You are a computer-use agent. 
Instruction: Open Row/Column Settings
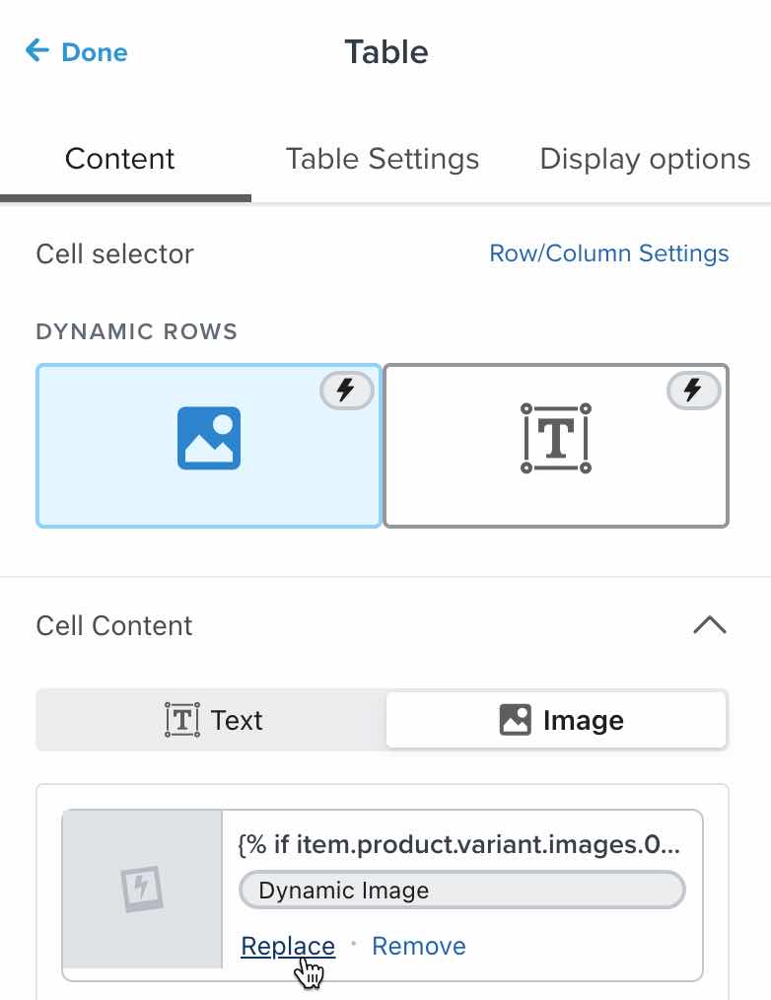609,253
